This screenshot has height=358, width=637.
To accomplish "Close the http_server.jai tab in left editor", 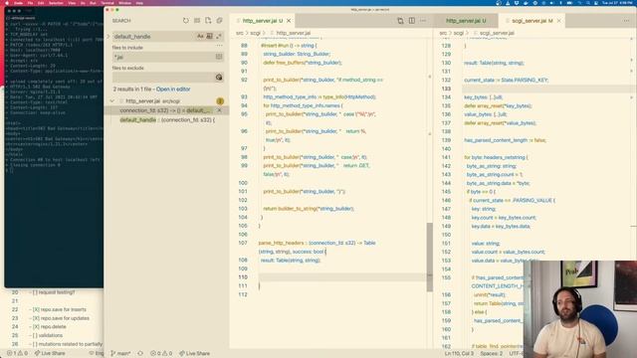I will [x=289, y=21].
